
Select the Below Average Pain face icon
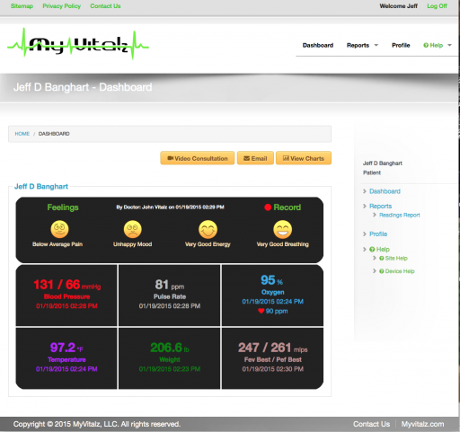click(59, 229)
